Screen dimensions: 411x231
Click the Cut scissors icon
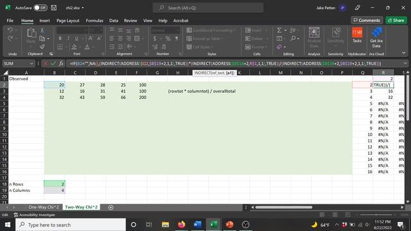point(42,30)
